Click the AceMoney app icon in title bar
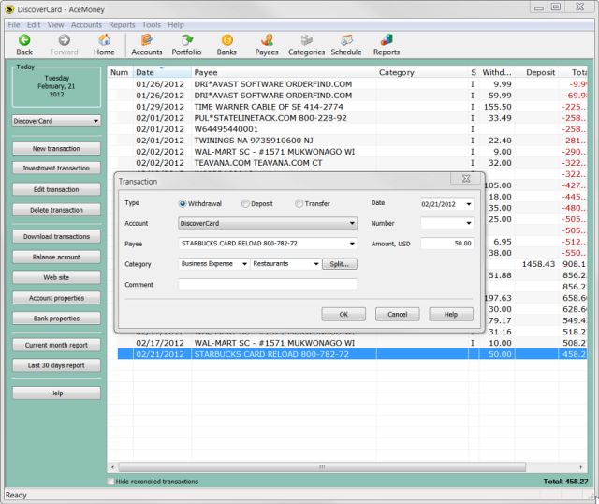This screenshot has width=599, height=504. pos(9,9)
